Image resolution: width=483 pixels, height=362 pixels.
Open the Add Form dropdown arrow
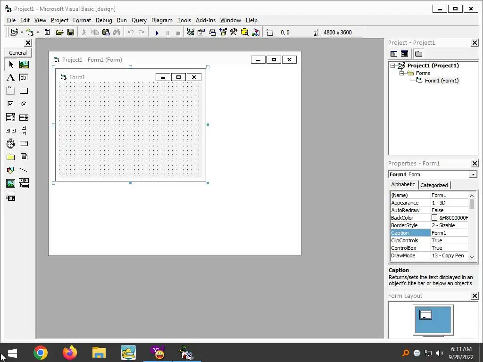click(38, 32)
